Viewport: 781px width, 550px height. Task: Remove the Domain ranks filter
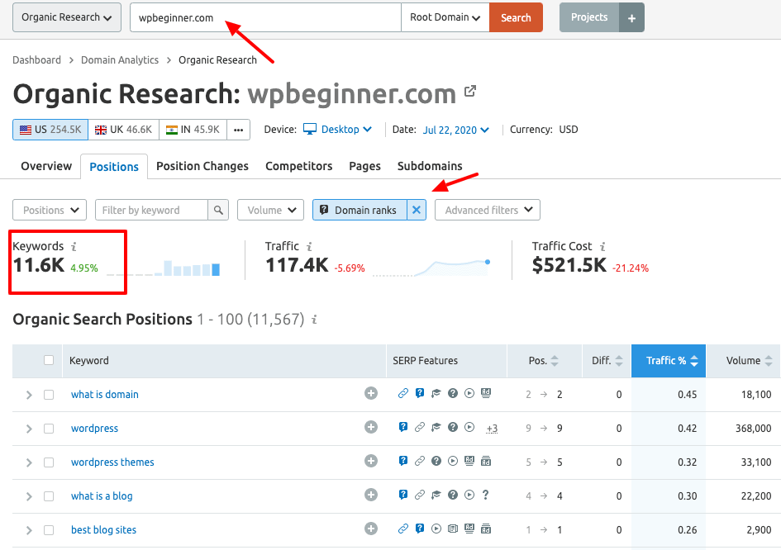(417, 210)
